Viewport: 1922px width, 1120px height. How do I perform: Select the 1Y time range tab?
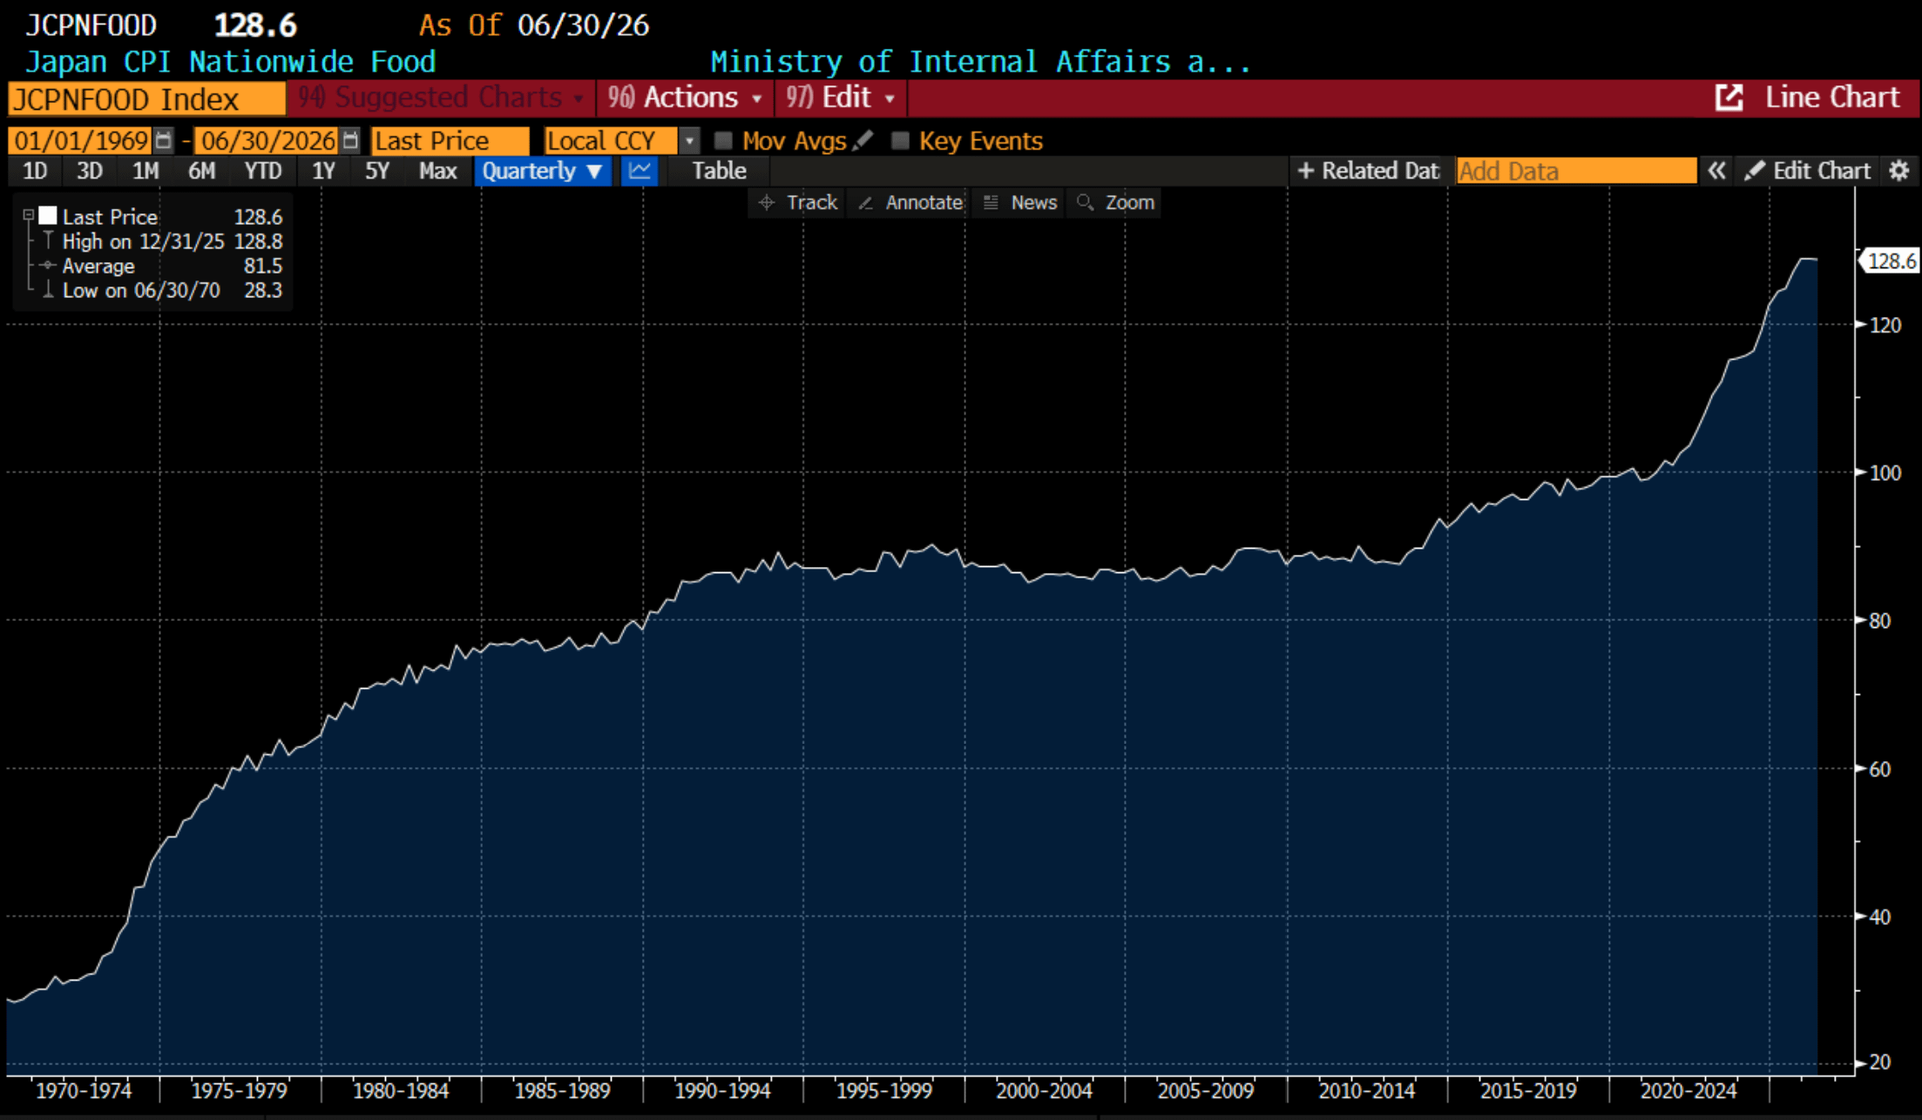pyautogui.click(x=323, y=171)
